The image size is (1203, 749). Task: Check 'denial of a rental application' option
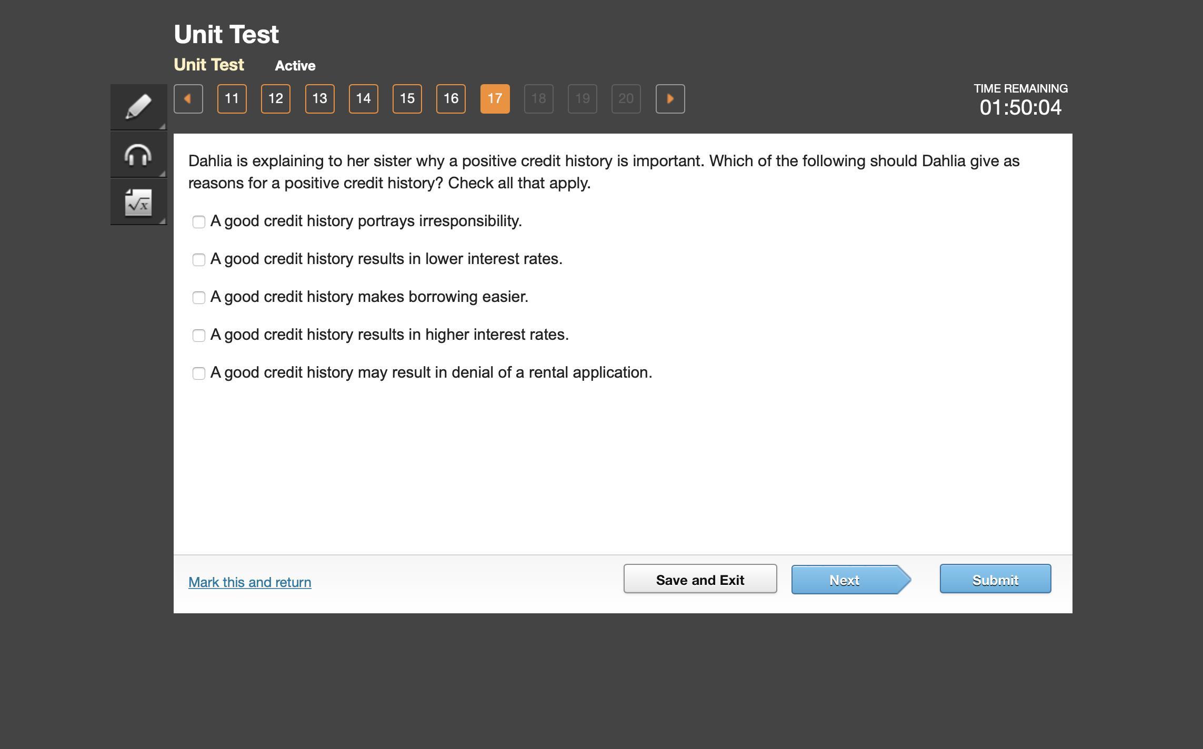click(x=199, y=373)
